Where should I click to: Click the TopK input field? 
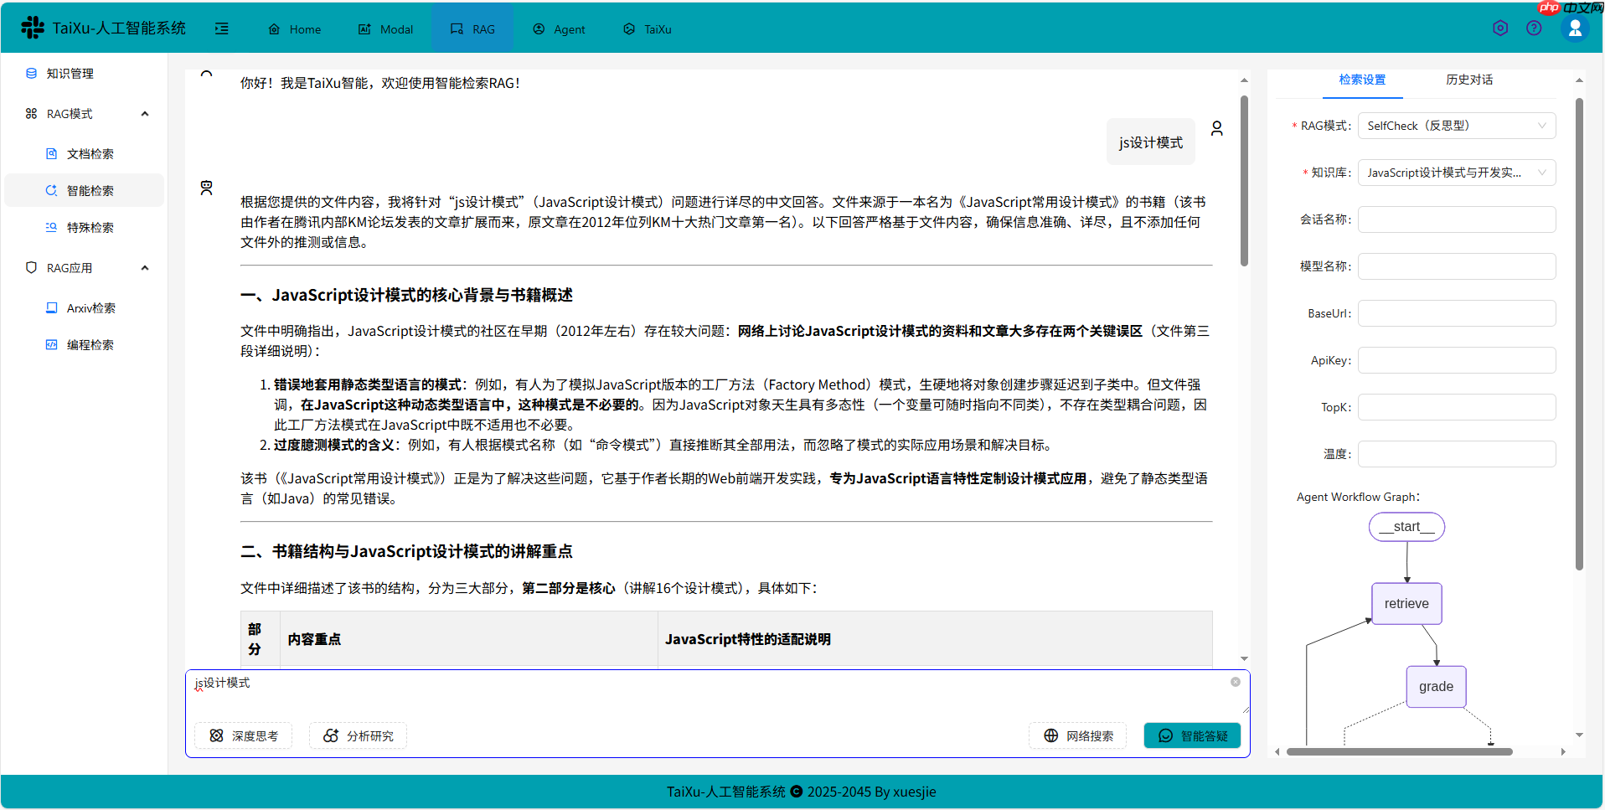coord(1456,406)
